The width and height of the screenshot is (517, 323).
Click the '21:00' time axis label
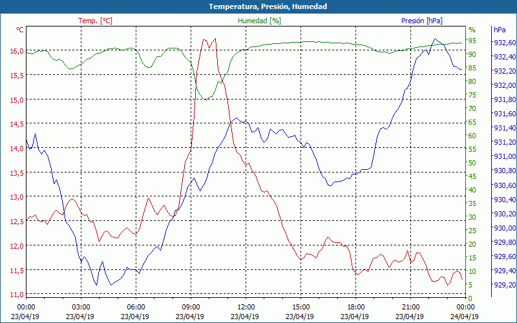pos(410,307)
